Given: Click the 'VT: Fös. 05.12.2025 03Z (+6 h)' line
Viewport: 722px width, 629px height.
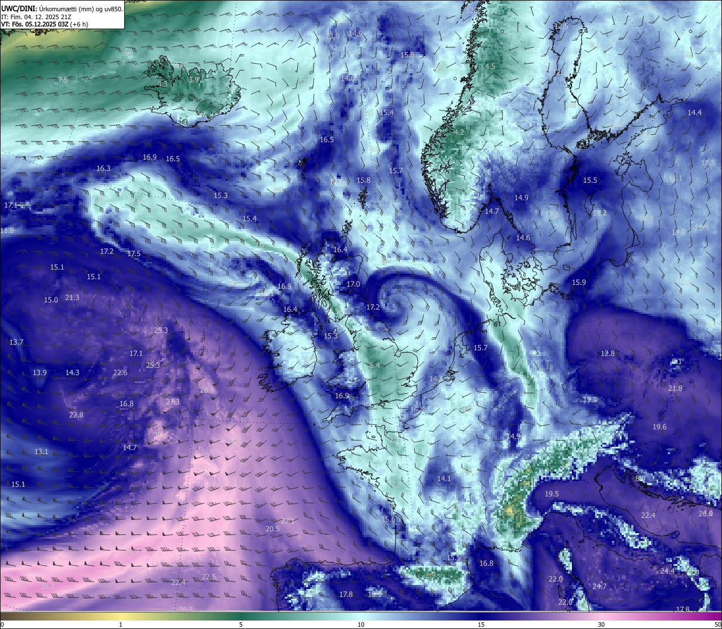Looking at the screenshot, I should pyautogui.click(x=45, y=24).
